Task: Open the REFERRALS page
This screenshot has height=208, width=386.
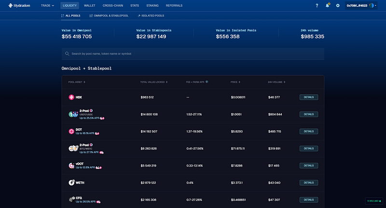Action: point(174,5)
